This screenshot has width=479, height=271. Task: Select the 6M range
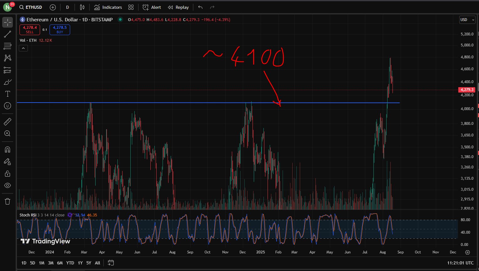click(x=60, y=263)
